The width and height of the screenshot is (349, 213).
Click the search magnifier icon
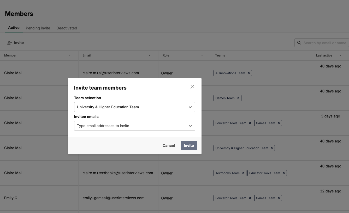click(x=299, y=43)
